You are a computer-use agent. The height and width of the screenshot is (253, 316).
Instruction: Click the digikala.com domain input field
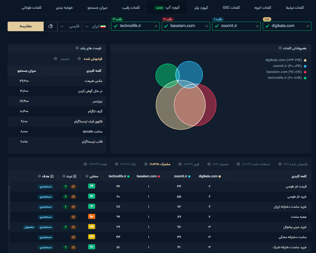287,26
